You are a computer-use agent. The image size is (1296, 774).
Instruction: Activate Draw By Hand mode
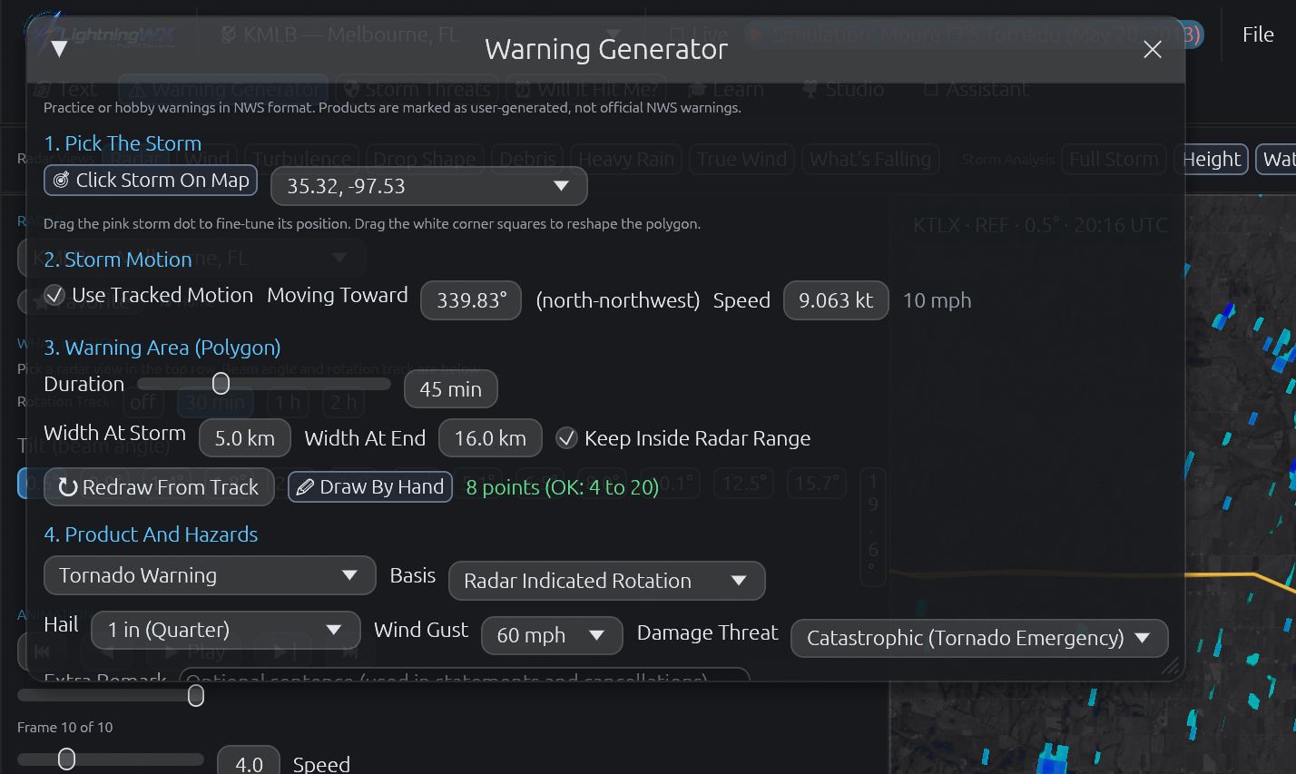coord(370,487)
